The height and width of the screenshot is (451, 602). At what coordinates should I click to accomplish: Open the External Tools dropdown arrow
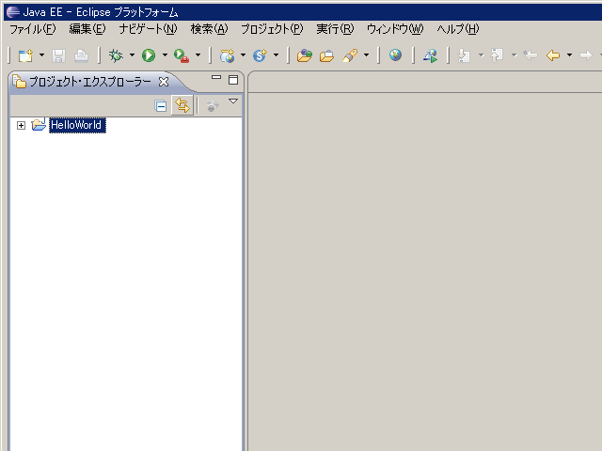[x=198, y=55]
